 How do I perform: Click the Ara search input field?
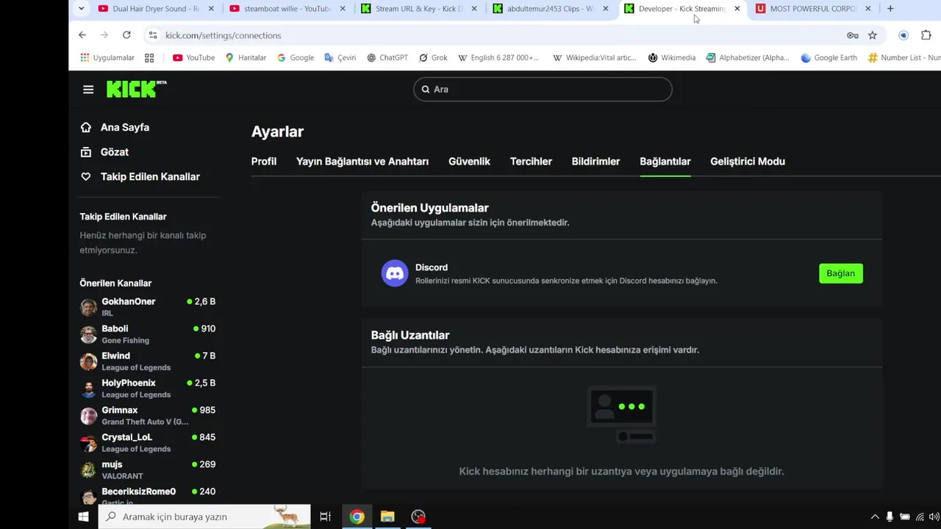pyautogui.click(x=543, y=89)
